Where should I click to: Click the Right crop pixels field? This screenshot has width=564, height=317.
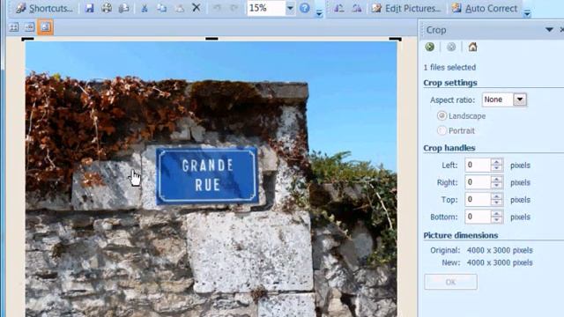478,182
